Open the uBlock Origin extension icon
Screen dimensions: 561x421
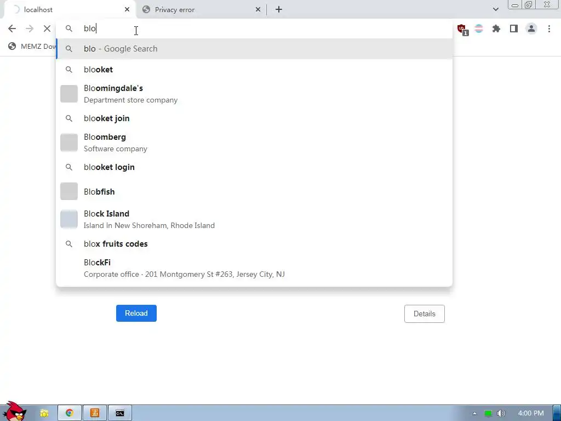(x=462, y=29)
